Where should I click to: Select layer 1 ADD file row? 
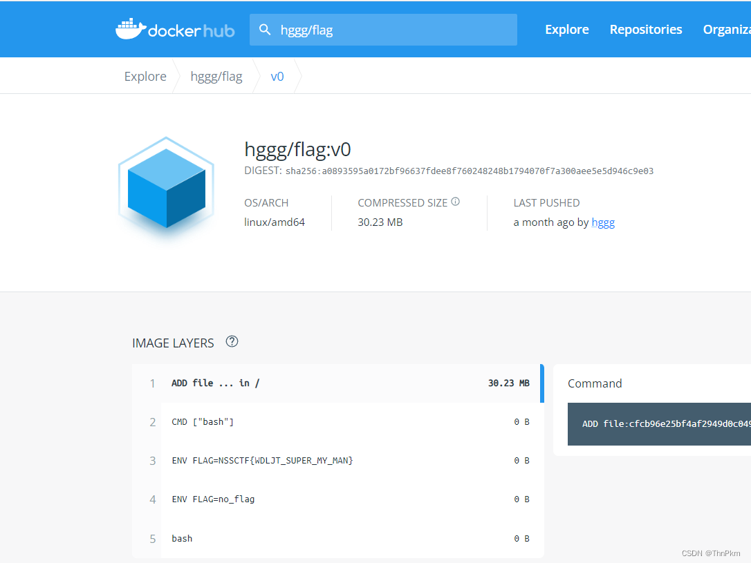[338, 383]
